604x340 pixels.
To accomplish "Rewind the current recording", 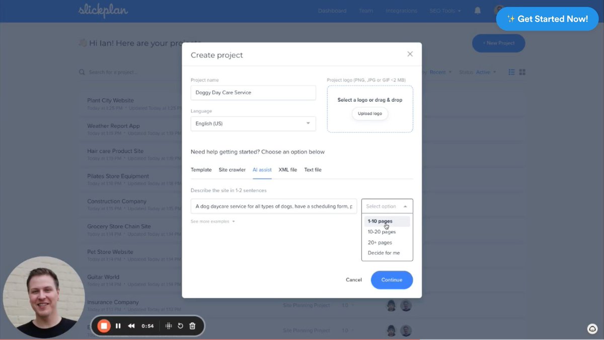I will [131, 325].
